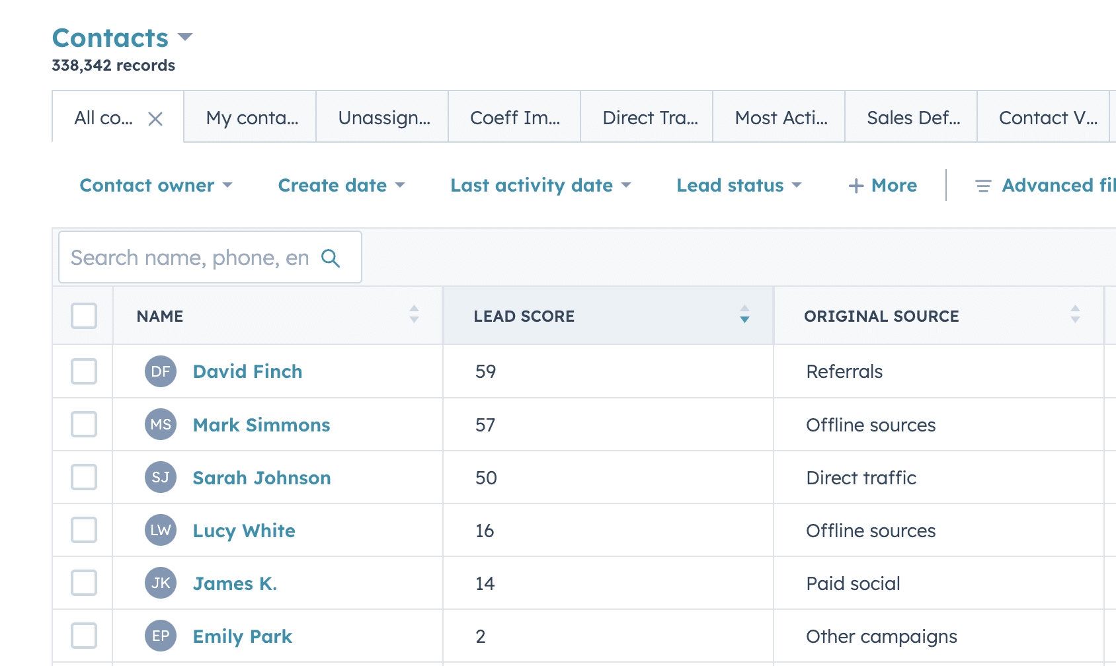Click Emily Park's EP avatar
Image resolution: width=1116 pixels, height=666 pixels.
click(161, 636)
